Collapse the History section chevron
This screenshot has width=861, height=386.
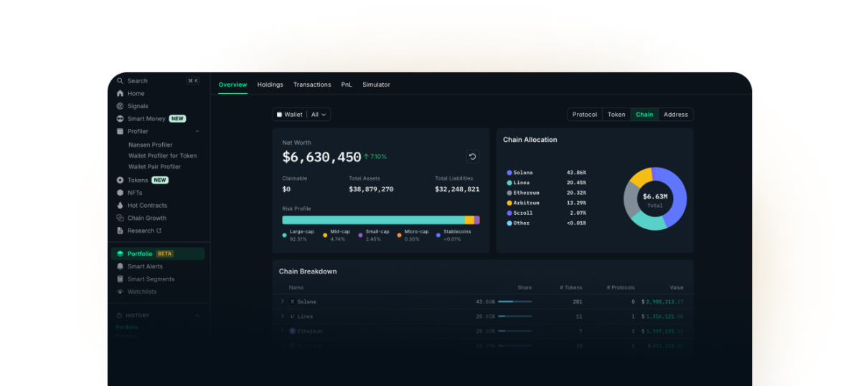[x=197, y=316]
